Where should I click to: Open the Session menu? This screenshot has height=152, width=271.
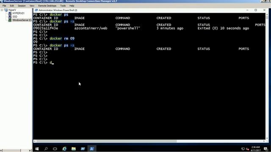coord(22,5)
